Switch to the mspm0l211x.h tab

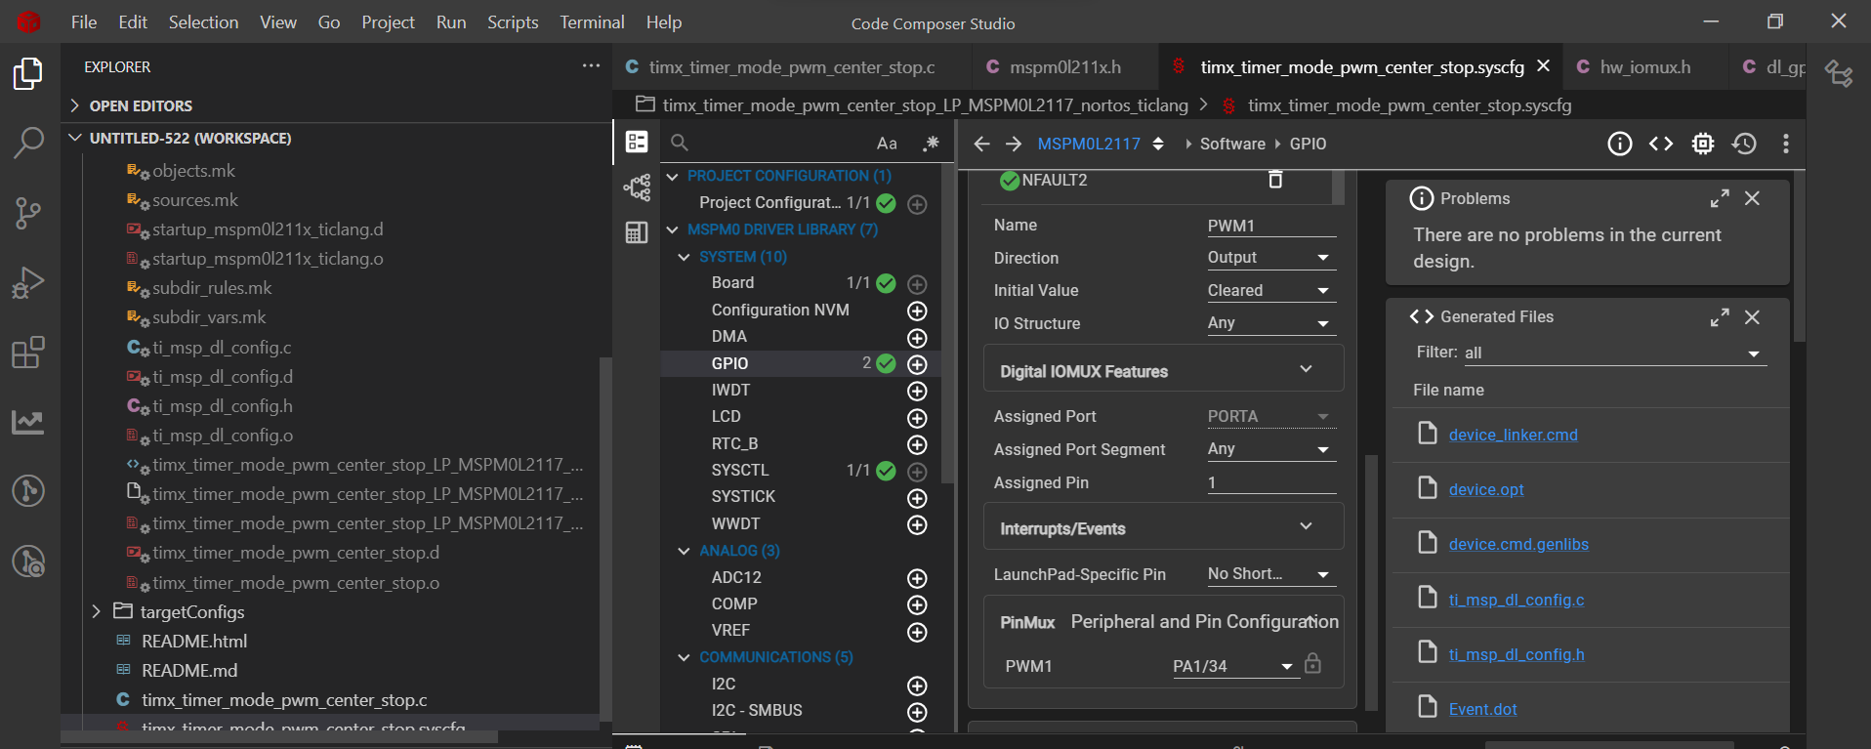click(1064, 66)
